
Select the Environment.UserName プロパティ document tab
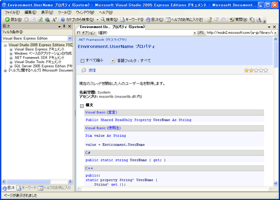[112, 27]
